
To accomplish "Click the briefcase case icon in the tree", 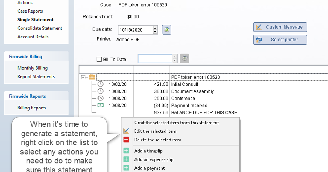I will tap(92, 77).
